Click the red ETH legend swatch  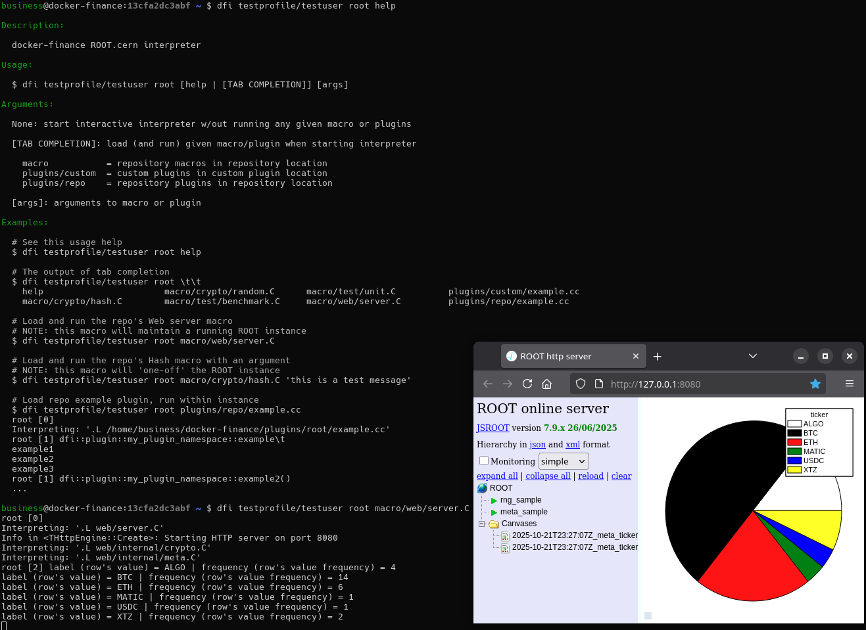(794, 442)
